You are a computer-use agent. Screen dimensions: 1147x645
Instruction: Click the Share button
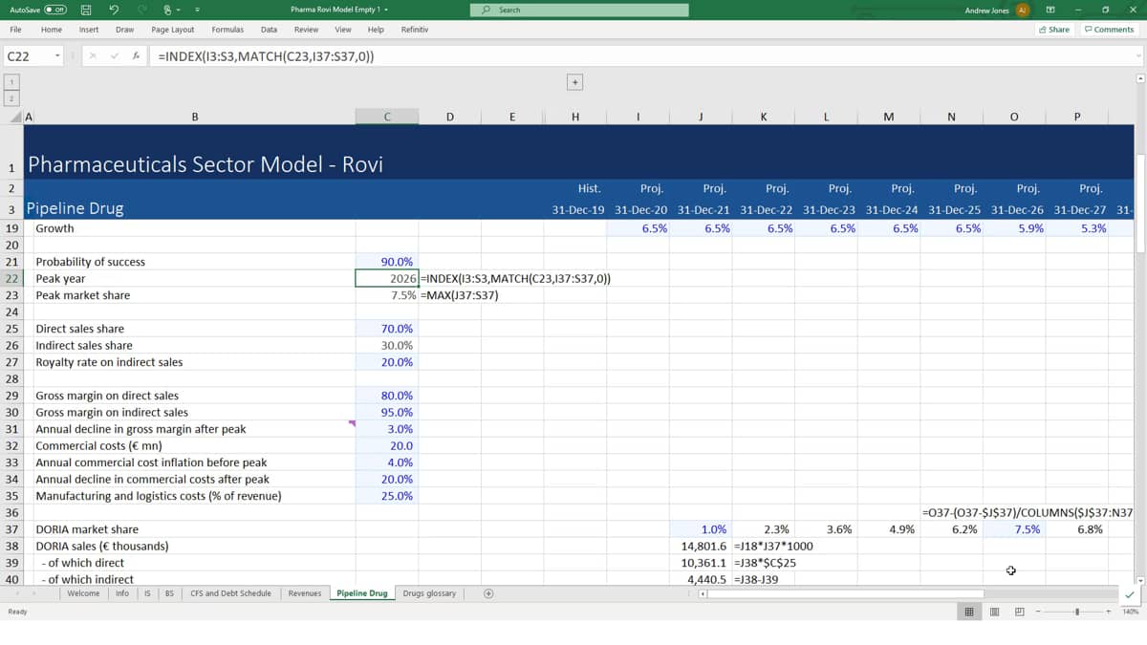[x=1054, y=30]
